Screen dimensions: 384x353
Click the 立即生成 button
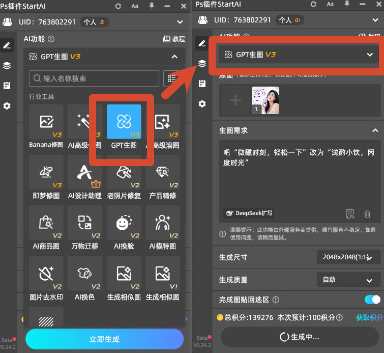pyautogui.click(x=105, y=339)
